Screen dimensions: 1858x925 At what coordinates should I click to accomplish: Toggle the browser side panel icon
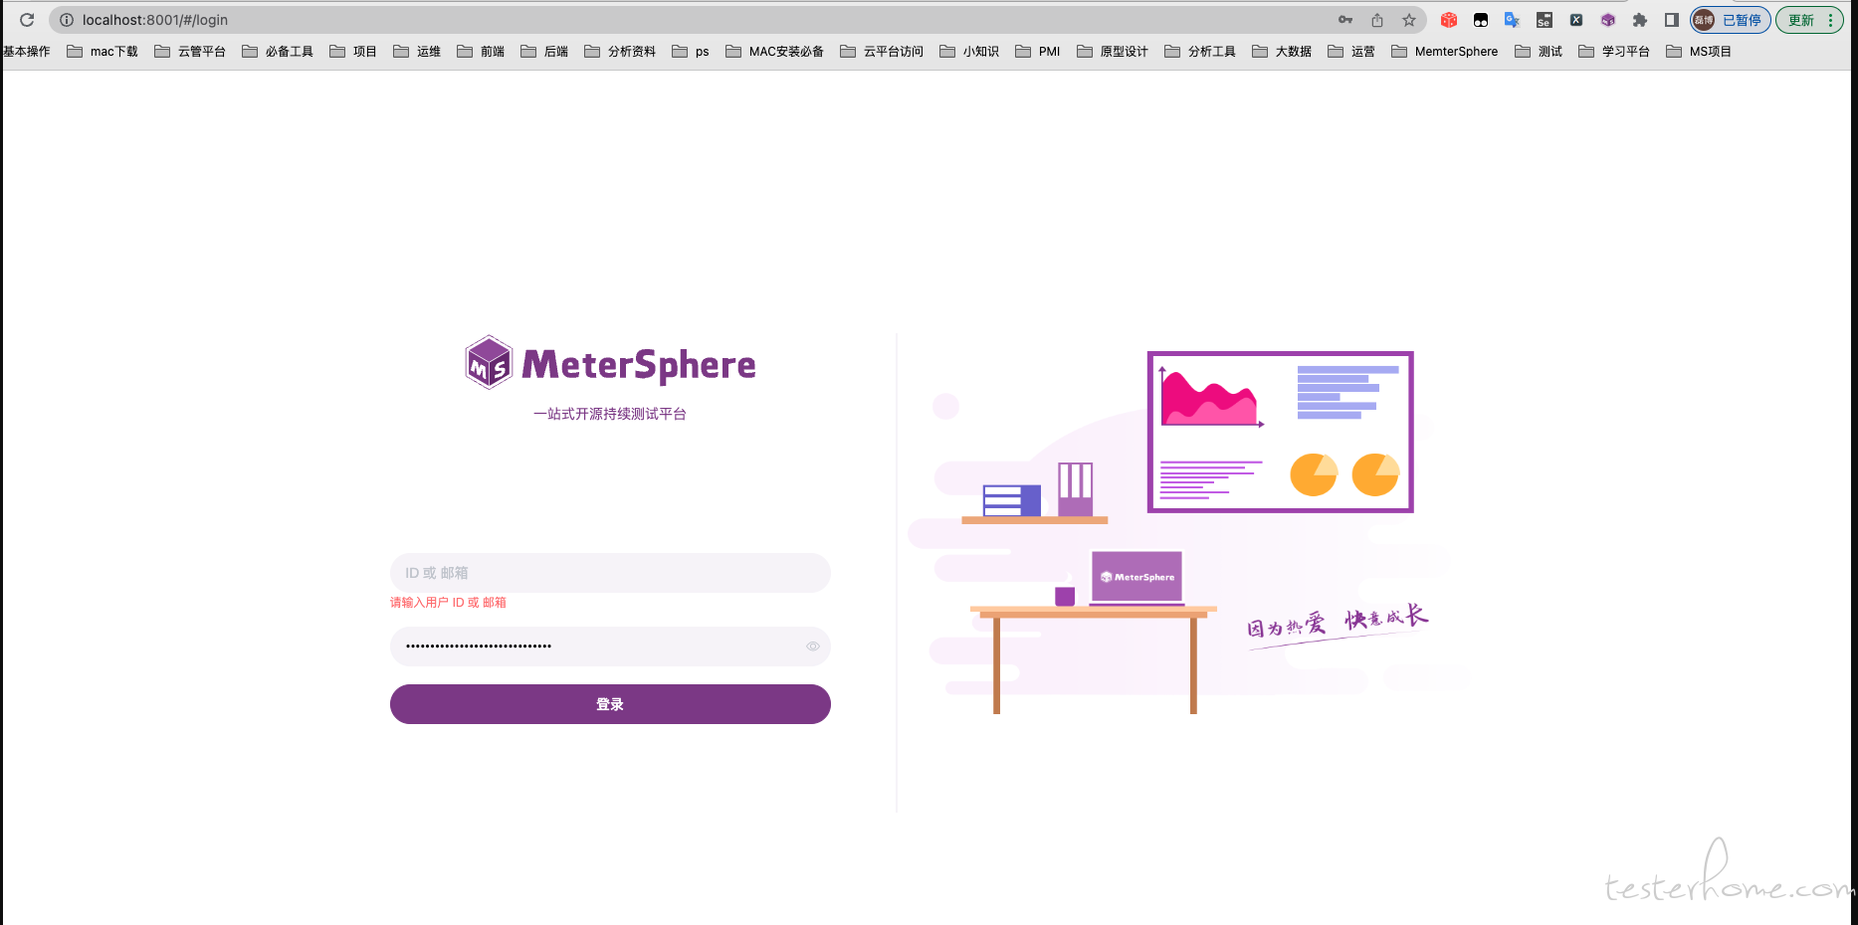point(1672,20)
